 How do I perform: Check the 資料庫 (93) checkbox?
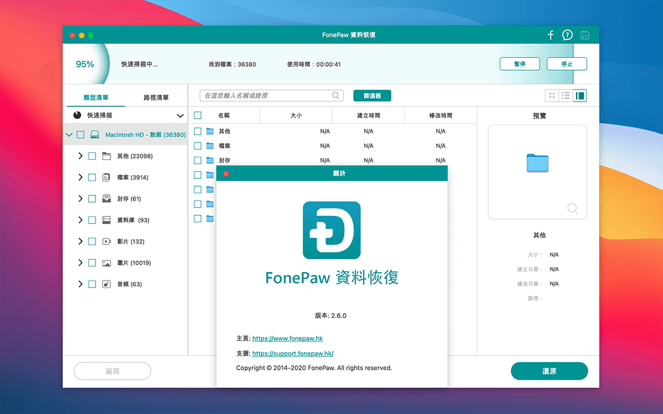92,220
